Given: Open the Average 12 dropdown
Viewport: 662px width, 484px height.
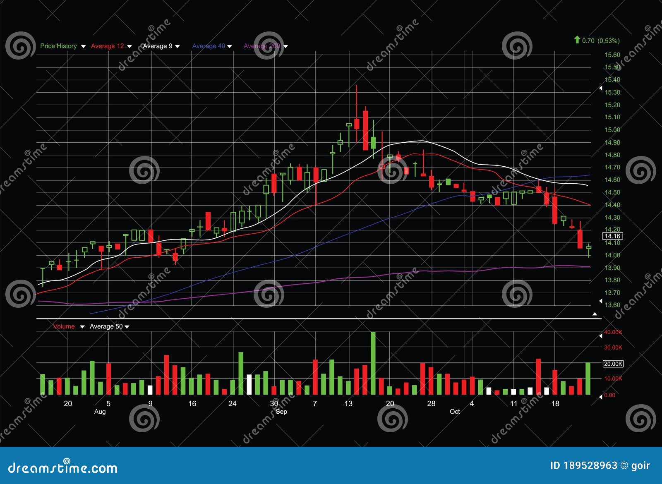Looking at the screenshot, I should [130, 46].
